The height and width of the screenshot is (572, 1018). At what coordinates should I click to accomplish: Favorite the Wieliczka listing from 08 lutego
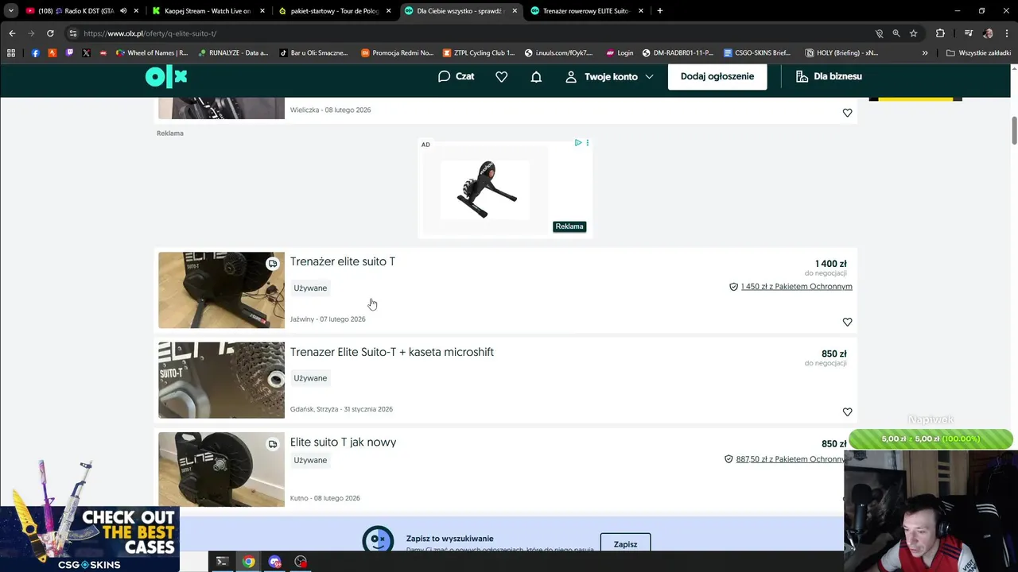click(847, 113)
